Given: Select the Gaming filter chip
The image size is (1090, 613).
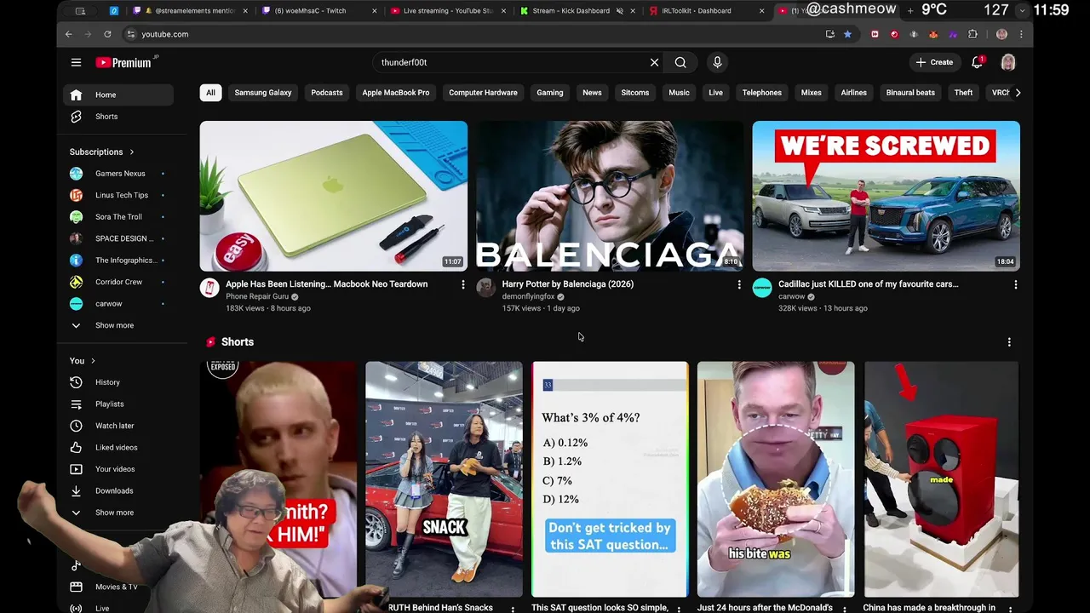Looking at the screenshot, I should [550, 93].
